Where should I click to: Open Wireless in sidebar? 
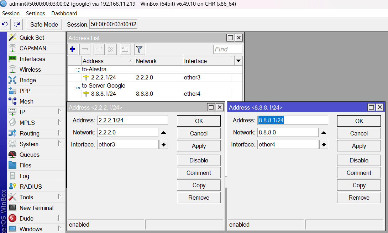click(x=36, y=70)
